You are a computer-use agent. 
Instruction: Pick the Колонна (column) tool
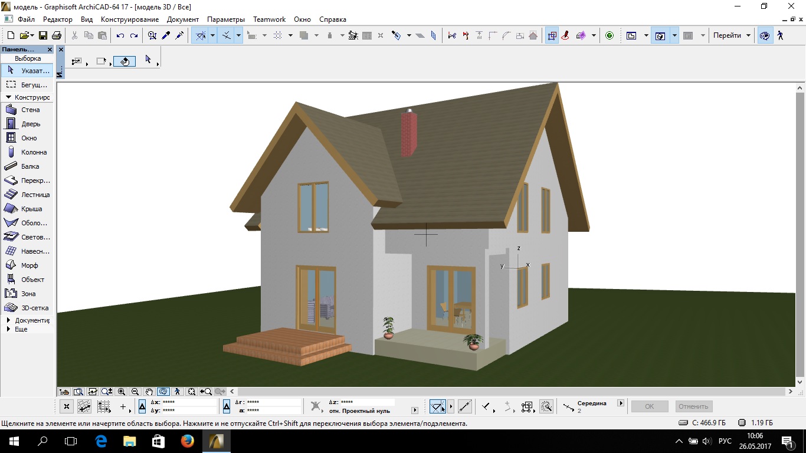[x=27, y=152]
